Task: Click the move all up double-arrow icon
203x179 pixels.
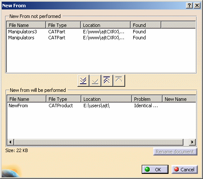Action: [107, 81]
